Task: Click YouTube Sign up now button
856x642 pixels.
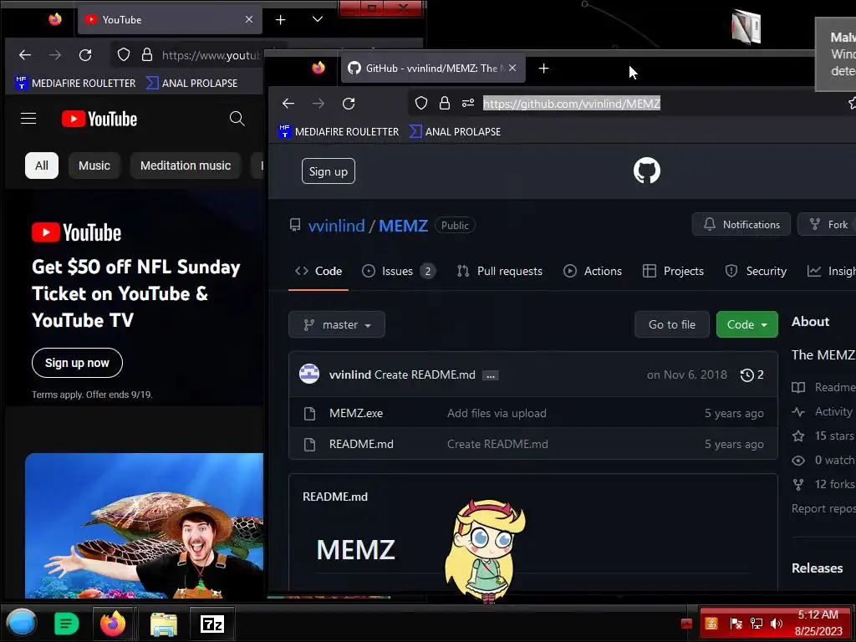Action: [77, 363]
